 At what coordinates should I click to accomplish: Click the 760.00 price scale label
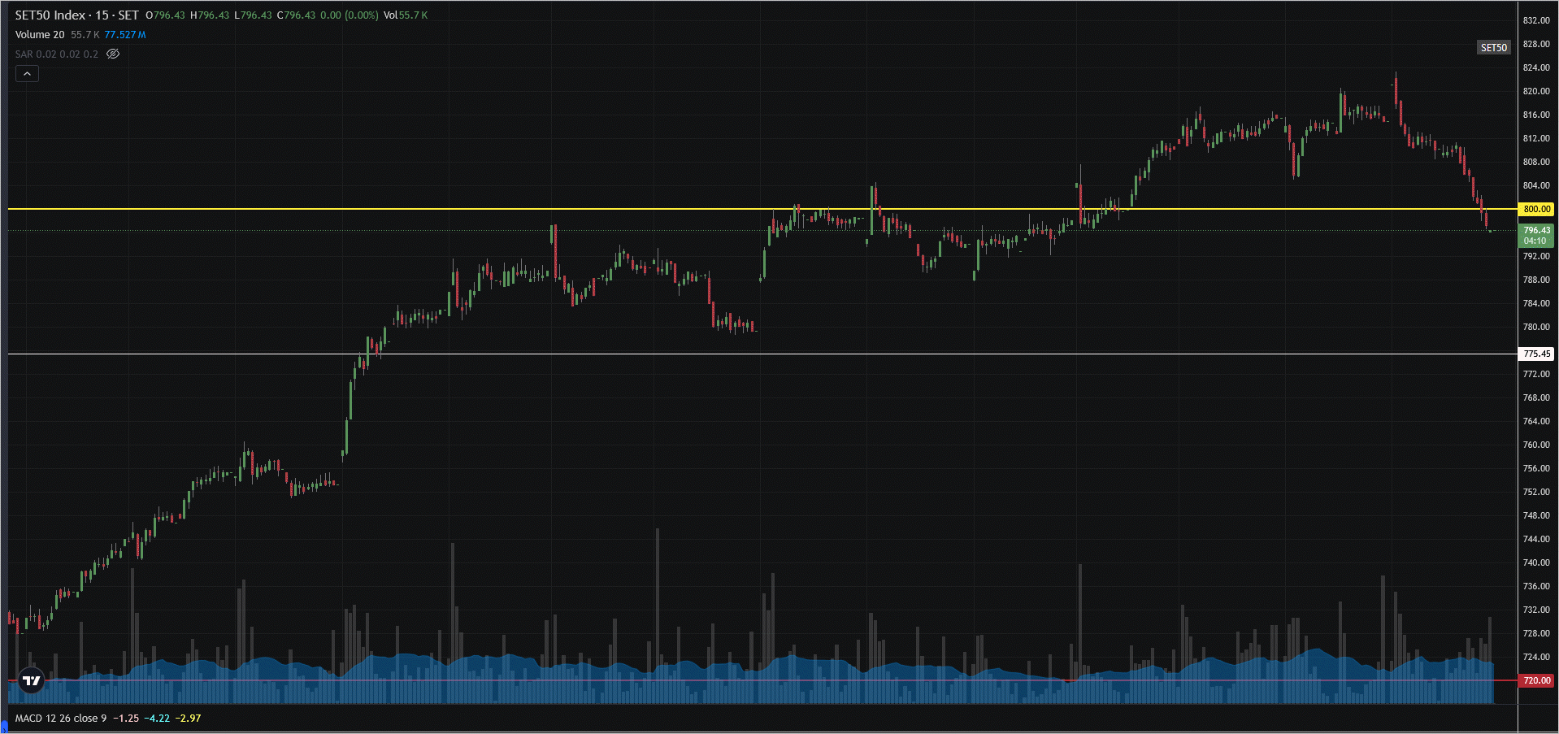(x=1536, y=445)
